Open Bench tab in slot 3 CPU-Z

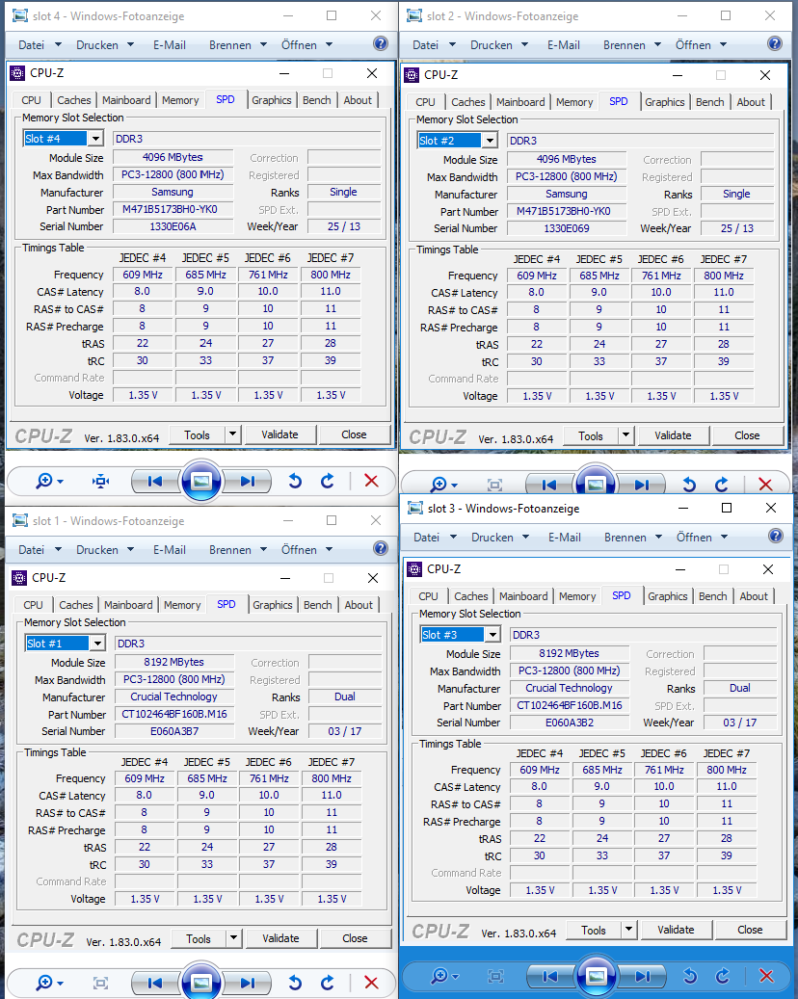(712, 596)
